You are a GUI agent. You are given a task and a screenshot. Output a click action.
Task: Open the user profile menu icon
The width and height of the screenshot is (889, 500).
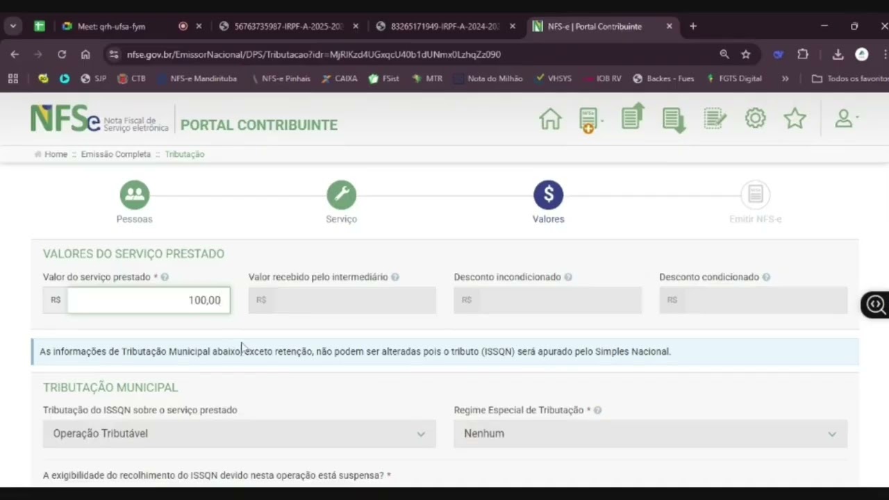tap(846, 119)
